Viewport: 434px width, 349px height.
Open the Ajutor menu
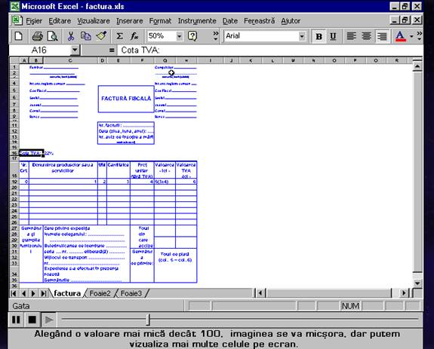(x=291, y=21)
